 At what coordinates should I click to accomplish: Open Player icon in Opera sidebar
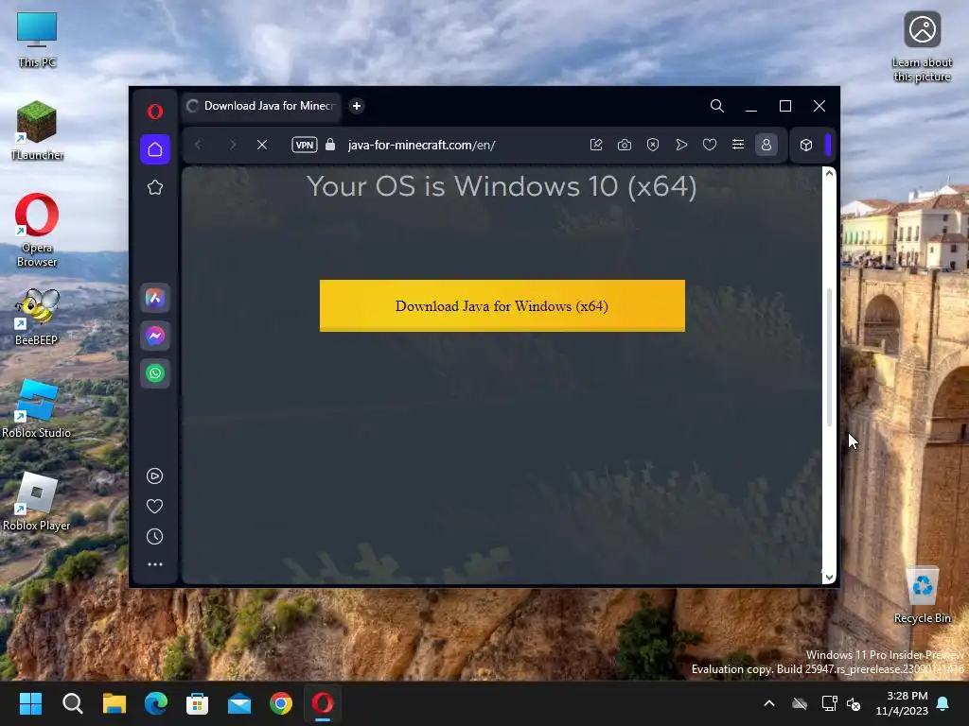pyautogui.click(x=154, y=476)
